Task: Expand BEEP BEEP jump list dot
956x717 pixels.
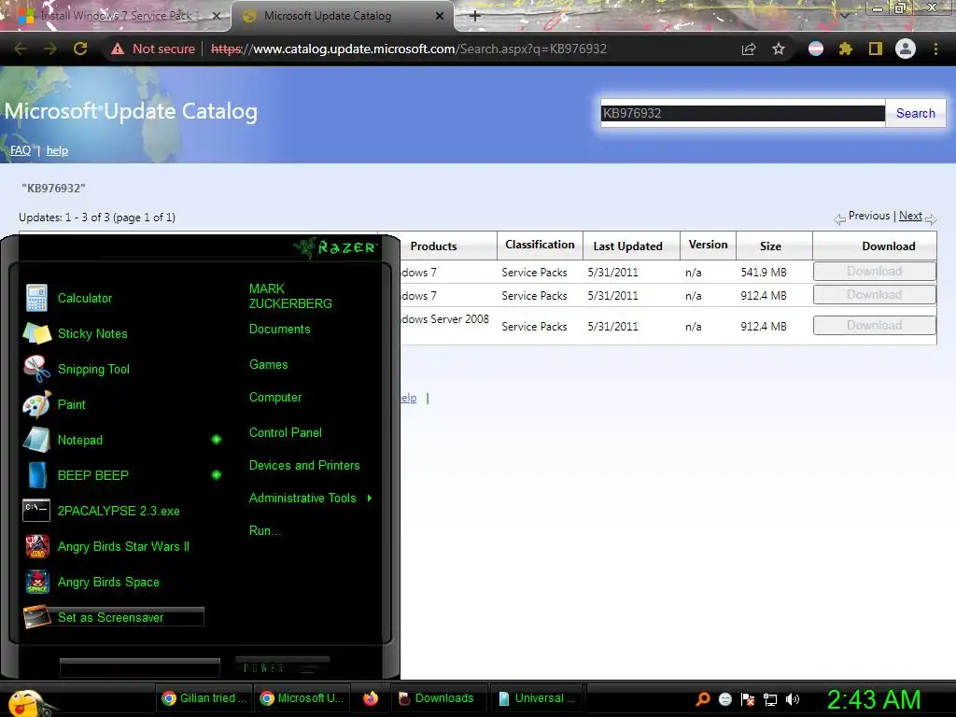Action: 217,475
